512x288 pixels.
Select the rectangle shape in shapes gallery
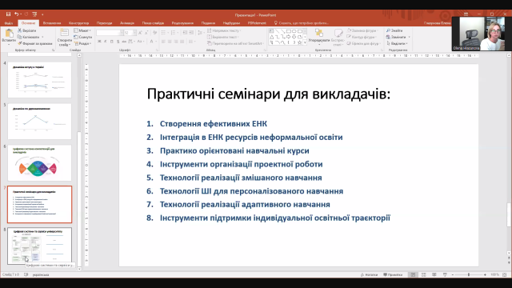point(288,31)
